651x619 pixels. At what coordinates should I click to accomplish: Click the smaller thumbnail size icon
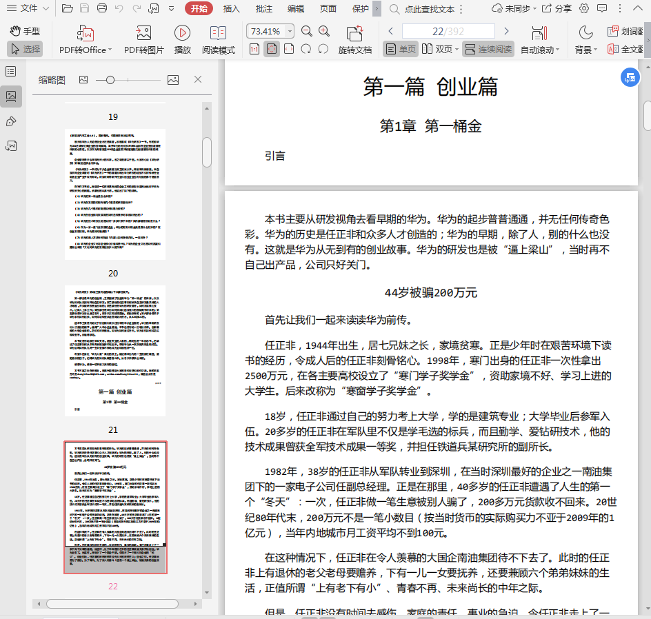pos(83,80)
